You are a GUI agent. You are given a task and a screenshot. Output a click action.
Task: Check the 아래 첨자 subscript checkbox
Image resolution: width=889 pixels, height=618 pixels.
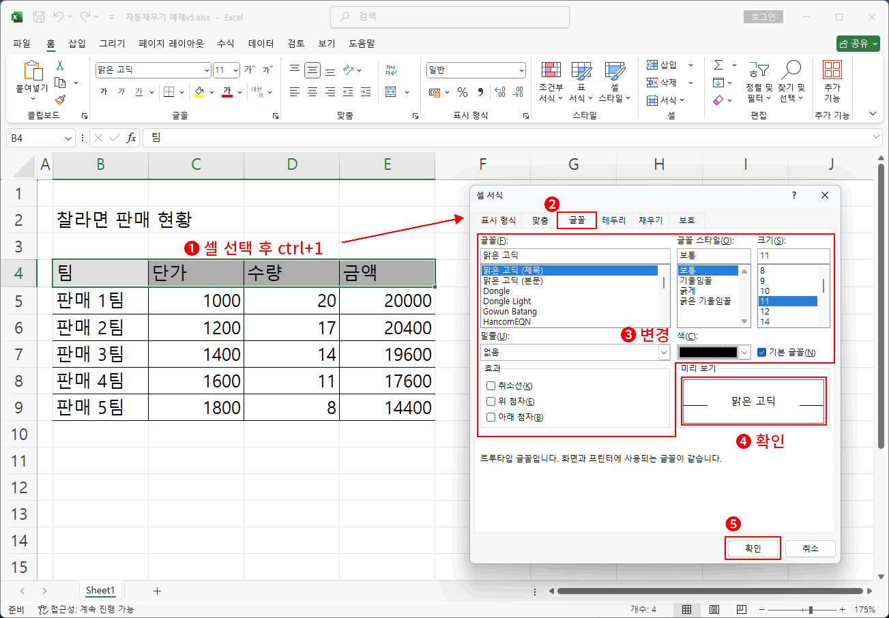[491, 417]
